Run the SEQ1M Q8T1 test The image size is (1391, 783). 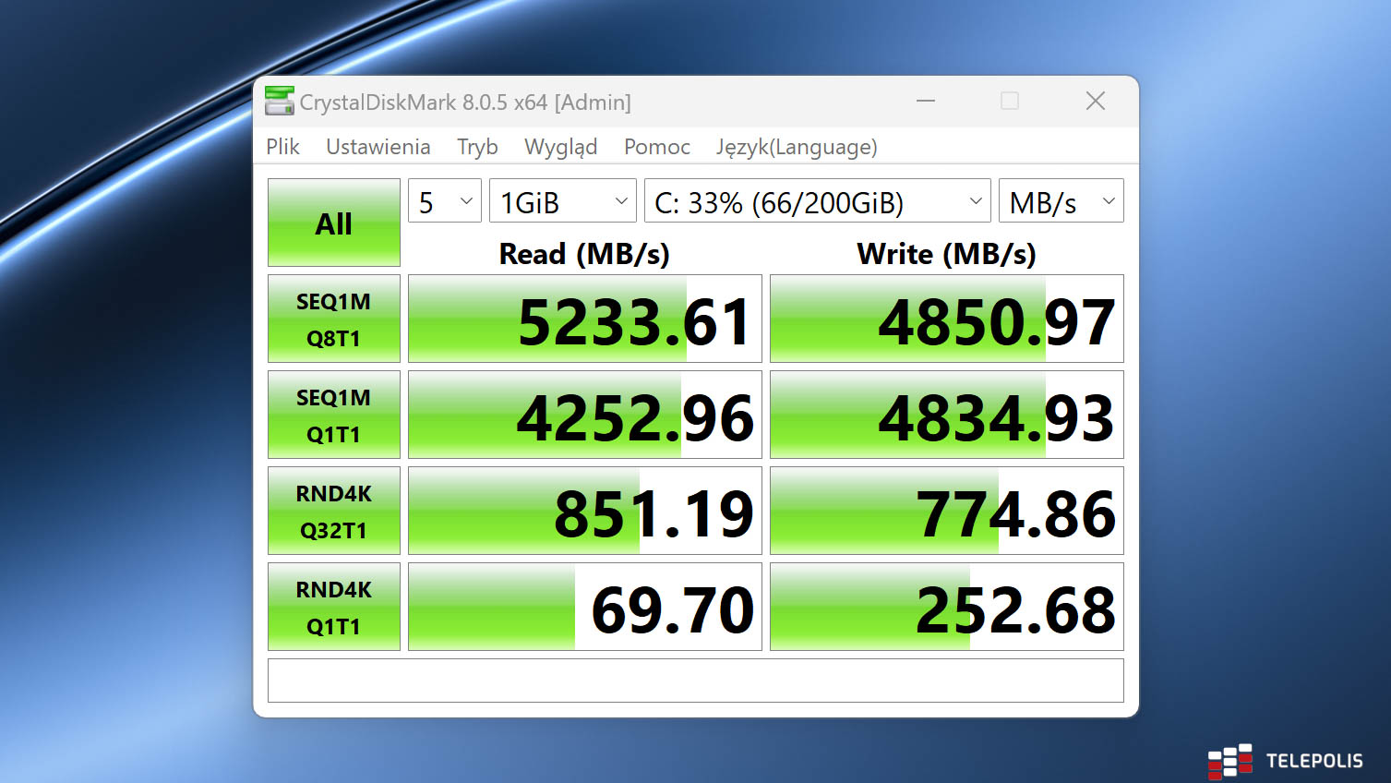click(x=333, y=319)
